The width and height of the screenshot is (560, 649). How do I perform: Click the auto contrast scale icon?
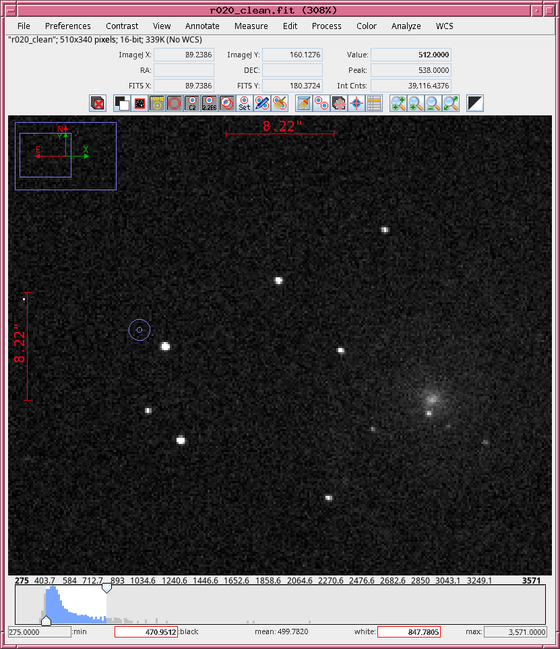[x=475, y=103]
